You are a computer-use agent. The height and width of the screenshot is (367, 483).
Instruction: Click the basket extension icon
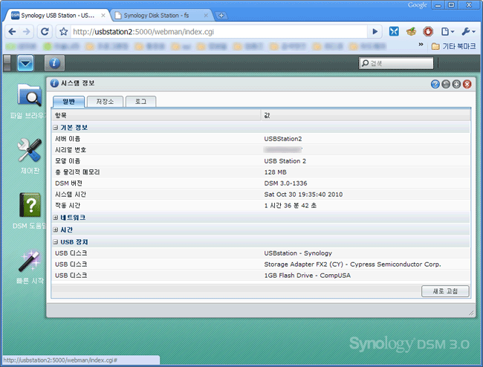point(411,31)
